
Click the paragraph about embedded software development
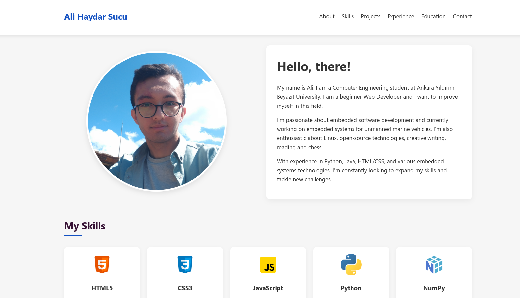(x=369, y=134)
